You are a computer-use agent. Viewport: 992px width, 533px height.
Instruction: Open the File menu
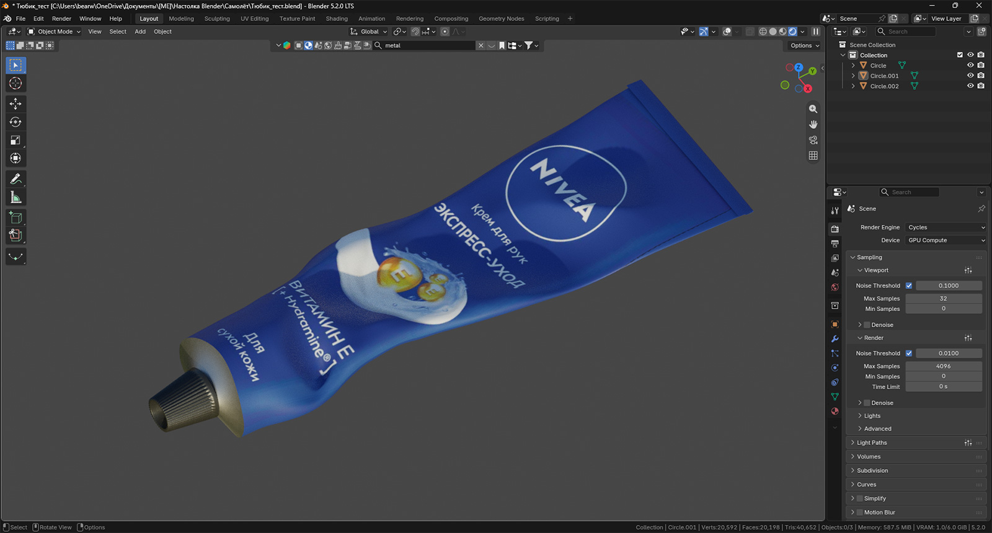point(20,19)
